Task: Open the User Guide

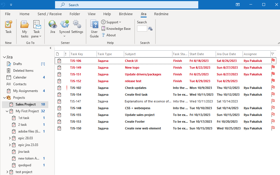Action: coord(94,29)
